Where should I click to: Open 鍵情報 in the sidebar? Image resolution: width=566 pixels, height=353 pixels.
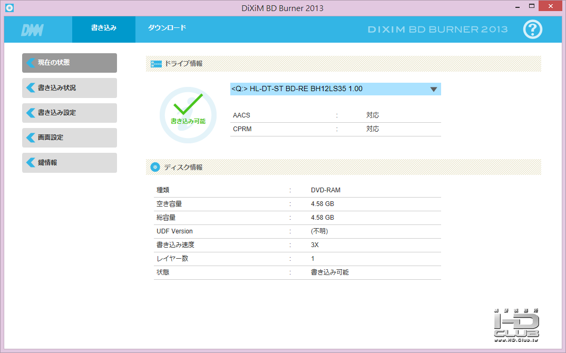pos(70,162)
